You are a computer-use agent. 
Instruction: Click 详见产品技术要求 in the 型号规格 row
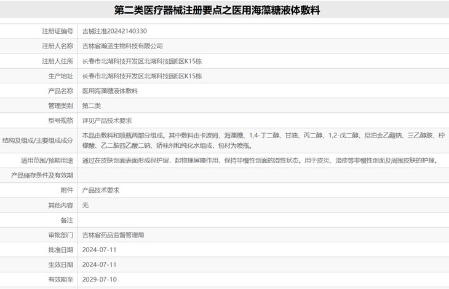click(107, 121)
